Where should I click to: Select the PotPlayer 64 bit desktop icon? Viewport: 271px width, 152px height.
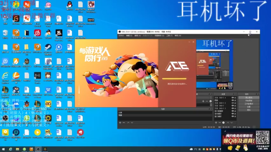[5, 135]
